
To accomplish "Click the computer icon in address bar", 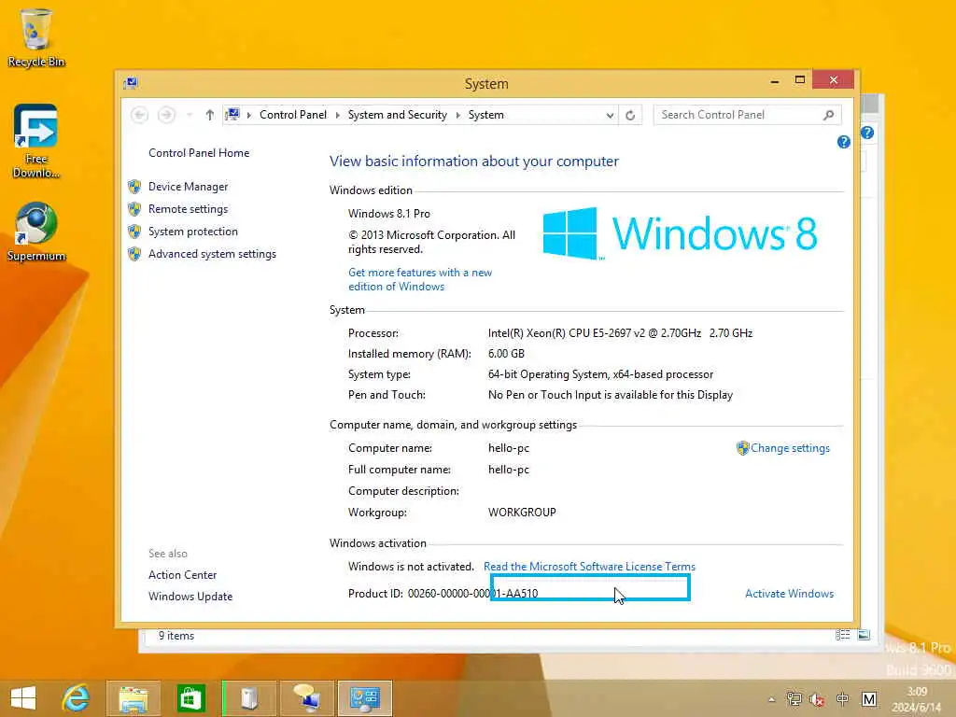I will [232, 115].
